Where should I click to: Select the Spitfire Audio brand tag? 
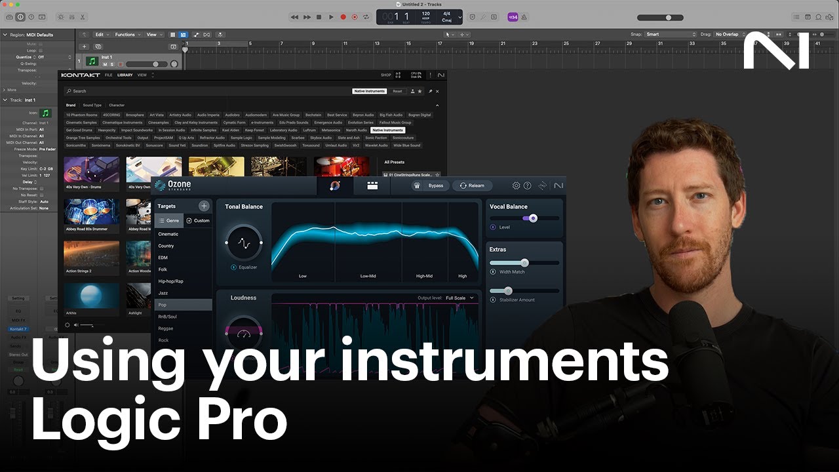pyautogui.click(x=224, y=146)
